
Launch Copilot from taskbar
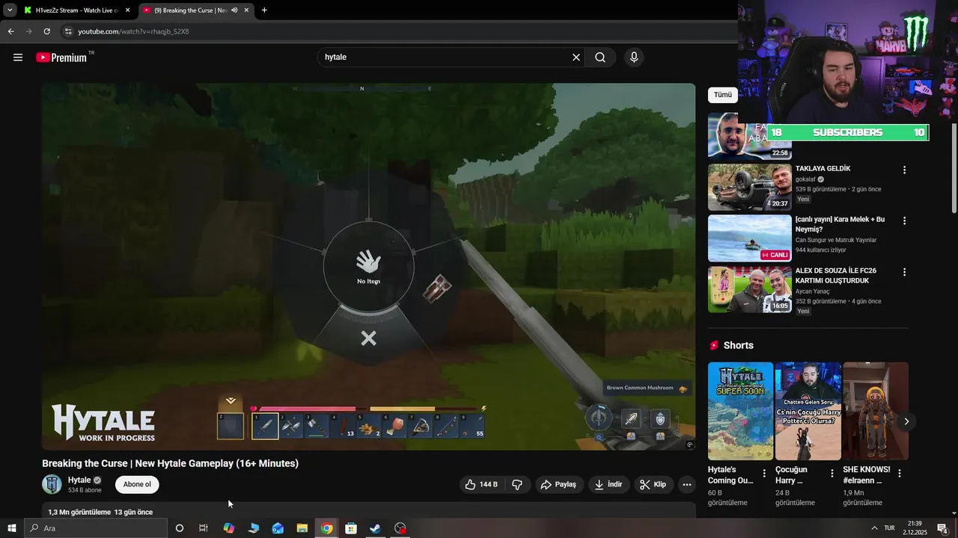coord(229,528)
